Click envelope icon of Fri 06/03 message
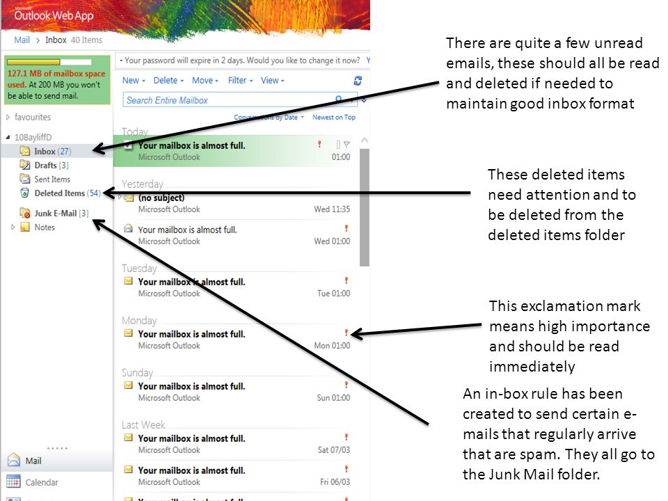The image size is (668, 501). (128, 470)
